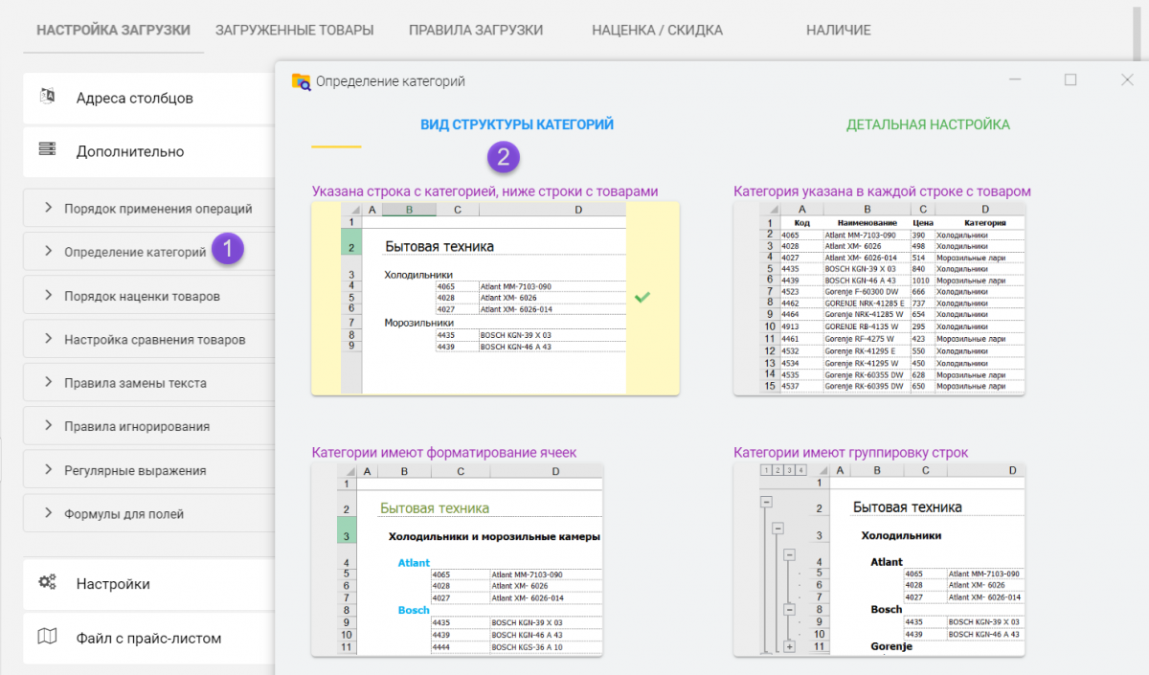Click the gears icon beside Настройки
This screenshot has height=675, width=1149.
click(47, 582)
